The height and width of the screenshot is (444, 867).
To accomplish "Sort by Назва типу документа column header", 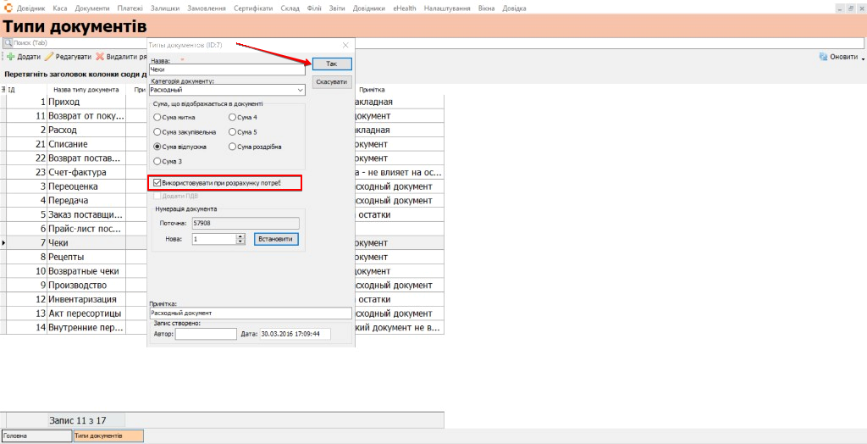I will tap(86, 90).
